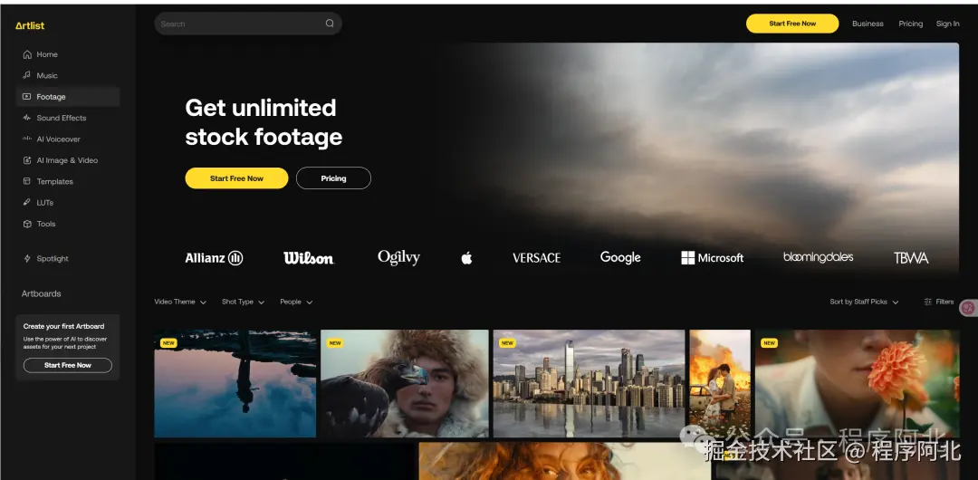The height and width of the screenshot is (480, 978).
Task: Click the Ogilvy brand logo
Action: [398, 258]
